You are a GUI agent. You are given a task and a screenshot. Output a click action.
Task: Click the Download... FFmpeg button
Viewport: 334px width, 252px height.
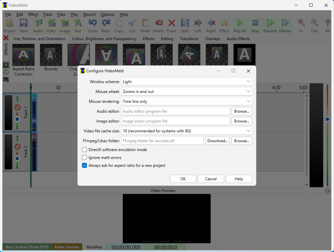(217, 141)
